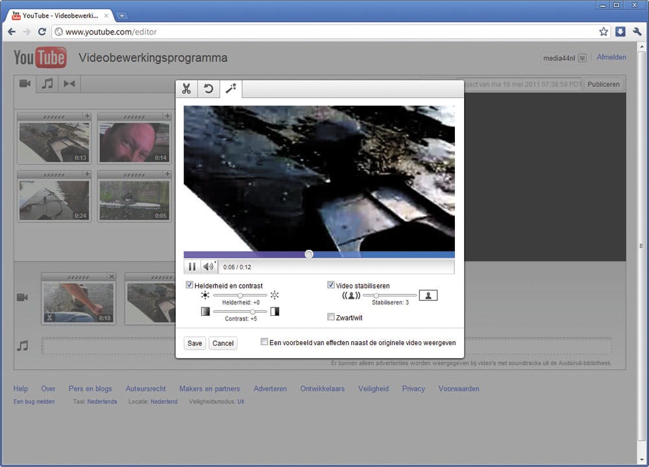This screenshot has width=649, height=467.
Task: Switch to the rotate tab
Action: click(x=208, y=89)
